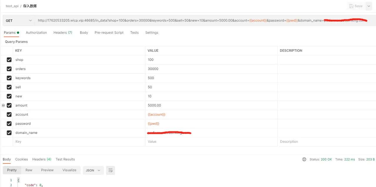Click the amount value 5000.00 cell
Viewport: 376px width, 187px height.
coord(211,105)
